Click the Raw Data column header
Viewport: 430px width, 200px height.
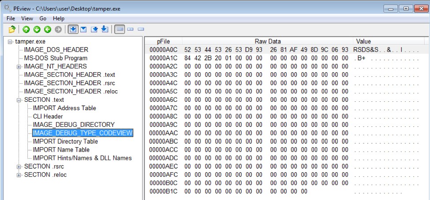click(x=267, y=41)
